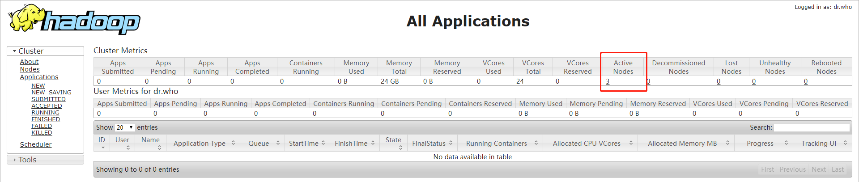Screen dimensions: 859x182
Task: Open the Show entries count dropdown
Action: [125, 127]
